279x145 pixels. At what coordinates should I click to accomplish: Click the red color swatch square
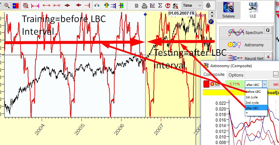pos(206,84)
